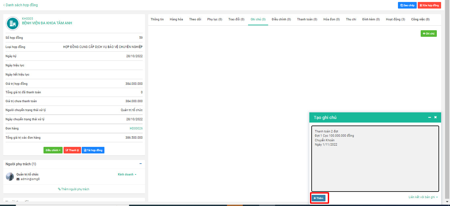Click the admin user avatar thumbnail

coord(10,177)
